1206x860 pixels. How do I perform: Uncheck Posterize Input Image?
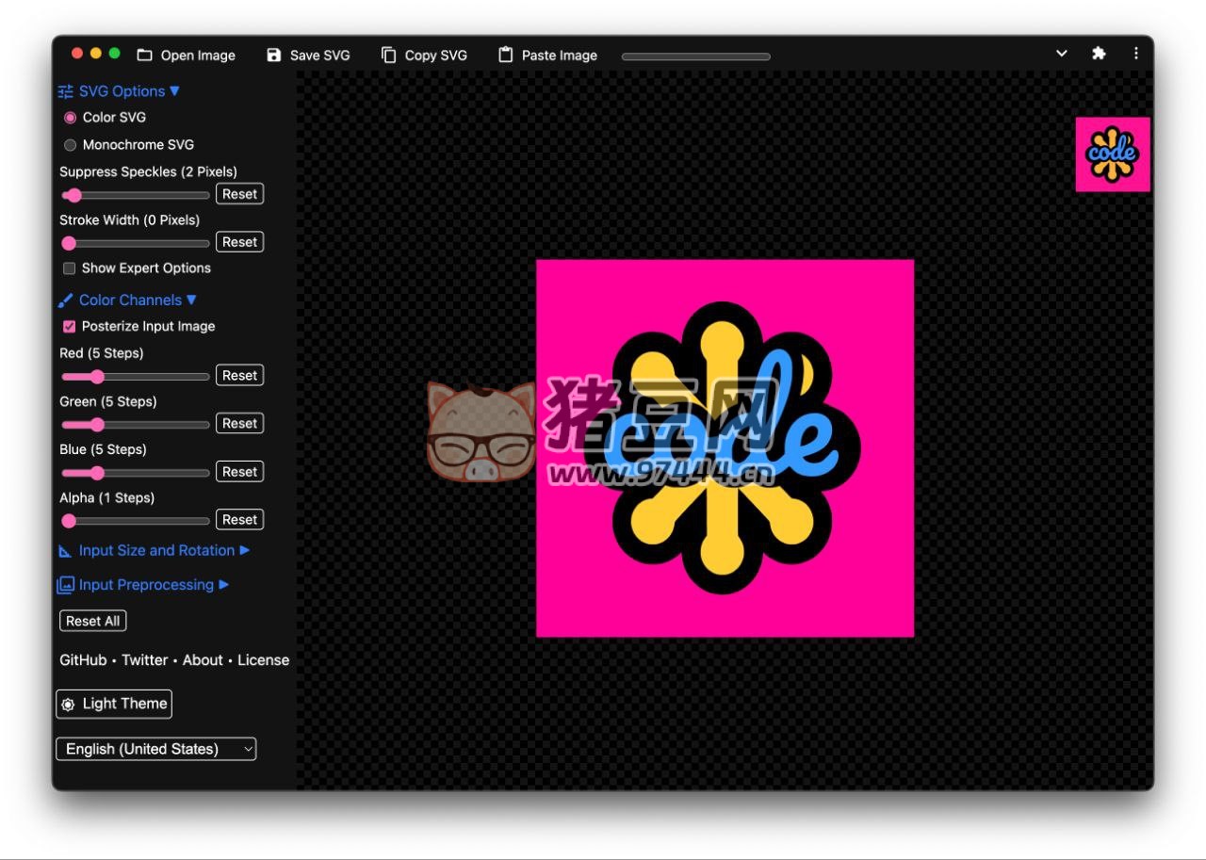(x=69, y=327)
